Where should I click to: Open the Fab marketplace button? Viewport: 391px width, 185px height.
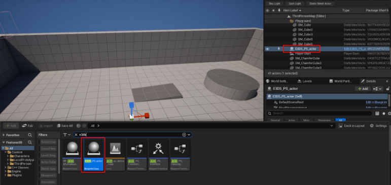pyautogui.click(x=27, y=126)
